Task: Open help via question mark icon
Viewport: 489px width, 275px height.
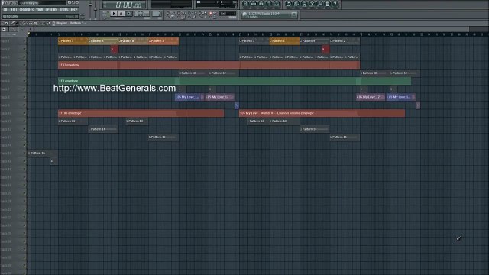Action: [335, 4]
